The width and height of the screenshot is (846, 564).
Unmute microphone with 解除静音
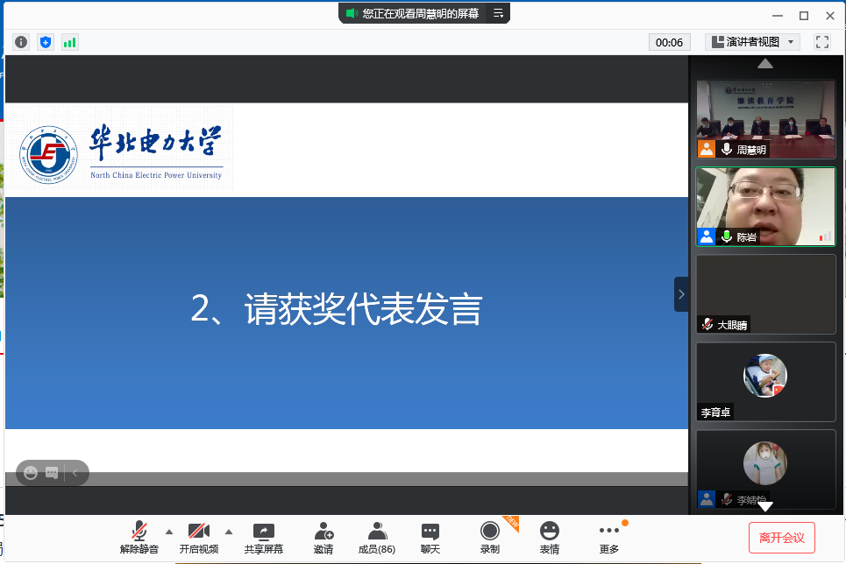pyautogui.click(x=139, y=536)
